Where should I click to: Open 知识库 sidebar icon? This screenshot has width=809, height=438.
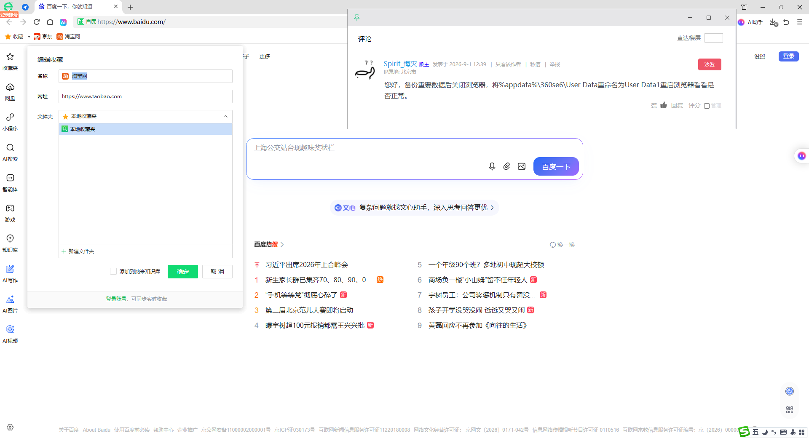pos(10,243)
